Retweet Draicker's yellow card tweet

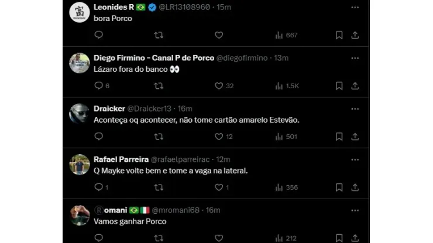tap(159, 137)
